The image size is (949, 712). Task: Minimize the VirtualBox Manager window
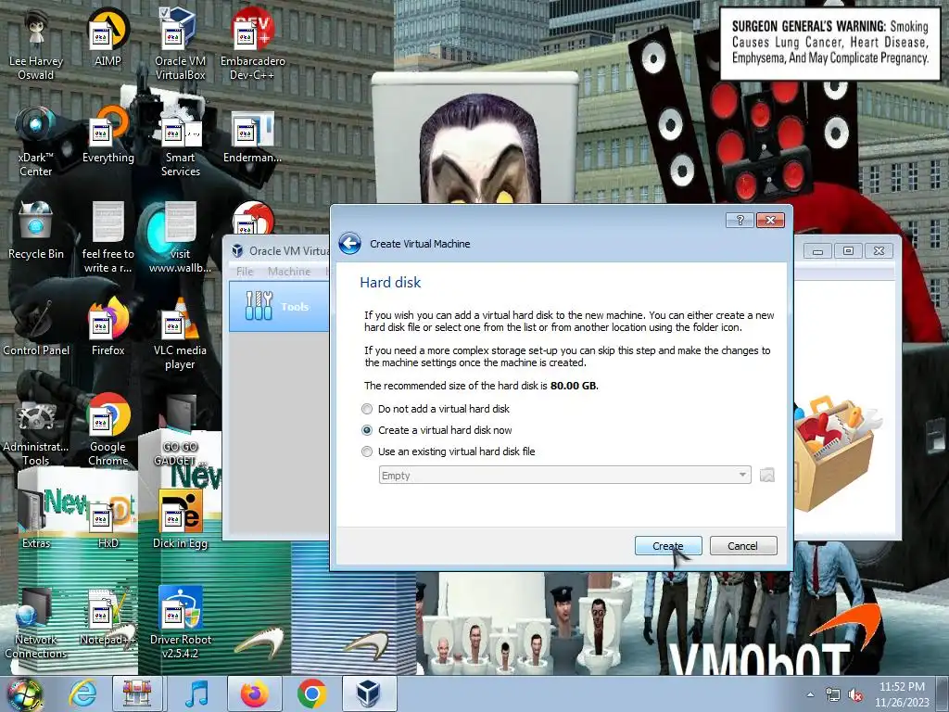coord(817,250)
